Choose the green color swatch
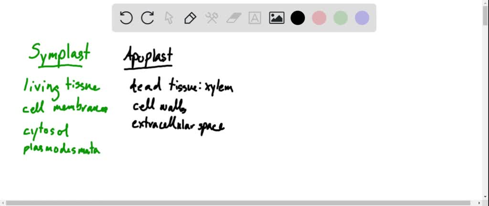The height and width of the screenshot is (206, 489). 340,18
